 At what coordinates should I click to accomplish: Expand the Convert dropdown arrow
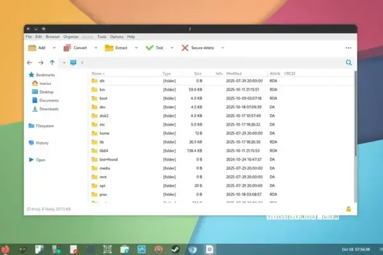point(96,48)
